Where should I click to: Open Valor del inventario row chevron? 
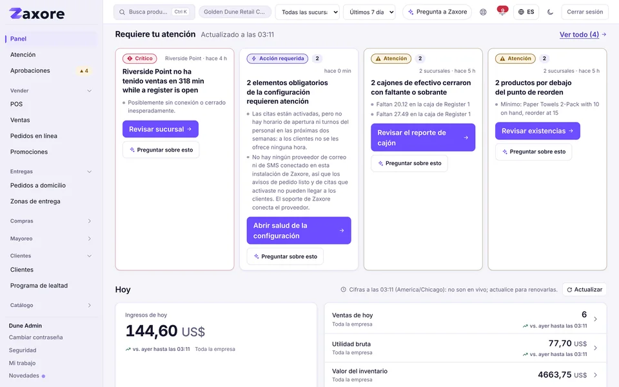[x=595, y=375]
